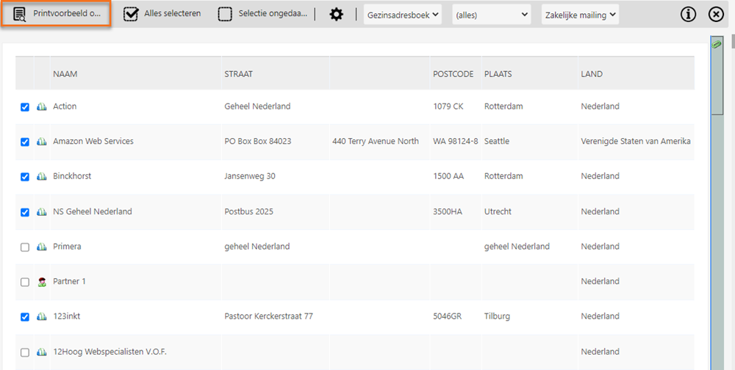Click the LAND column header
735x370 pixels.
coord(592,74)
